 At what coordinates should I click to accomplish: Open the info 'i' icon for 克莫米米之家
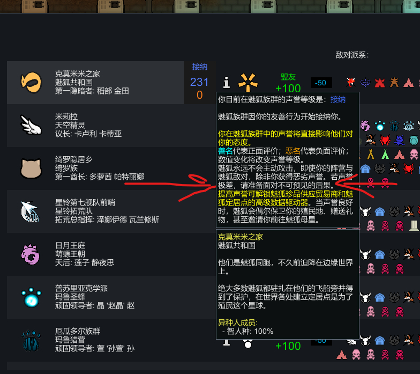227,83
